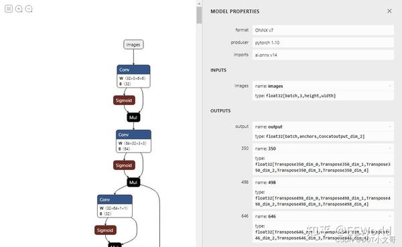Screen dimensions: 402x247
Task: Open the menu icon at top left
Action: (x=9, y=9)
